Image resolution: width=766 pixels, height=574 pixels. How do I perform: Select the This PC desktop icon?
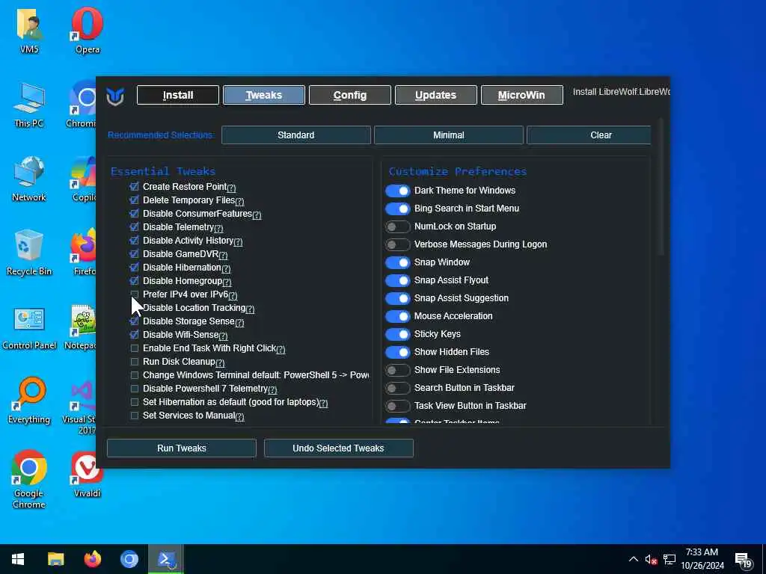[29, 105]
